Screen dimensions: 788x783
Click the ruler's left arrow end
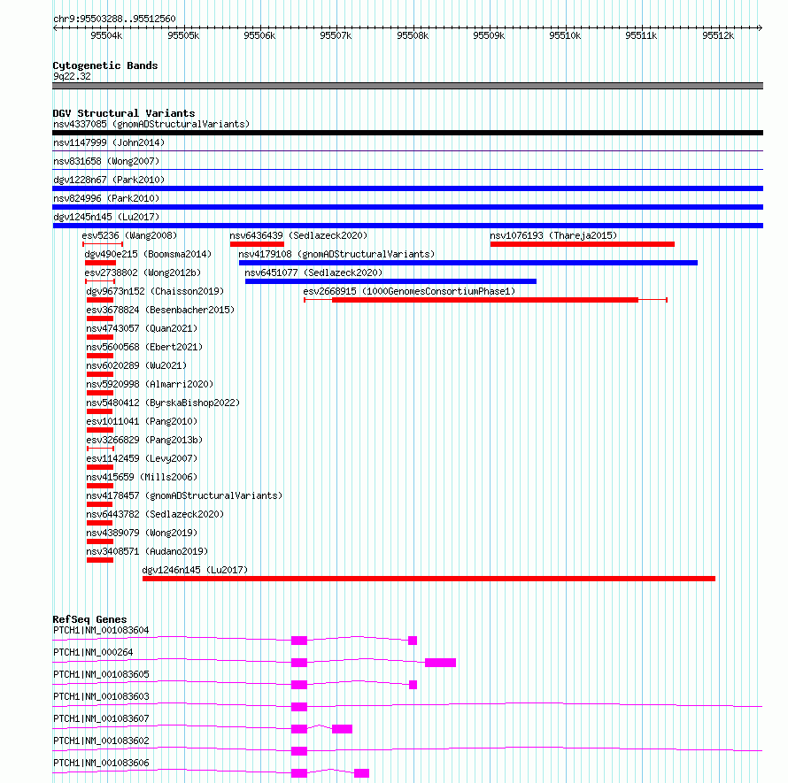click(x=55, y=28)
